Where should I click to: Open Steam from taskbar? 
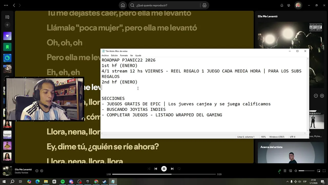pyautogui.click(x=104, y=182)
